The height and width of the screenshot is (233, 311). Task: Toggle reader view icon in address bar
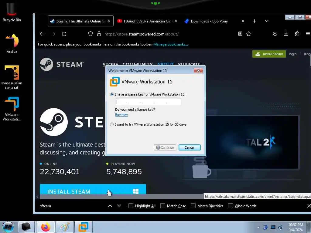(240, 34)
